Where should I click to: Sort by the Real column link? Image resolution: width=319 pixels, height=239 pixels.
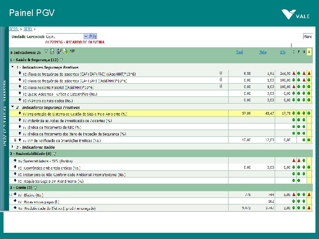tap(239, 52)
